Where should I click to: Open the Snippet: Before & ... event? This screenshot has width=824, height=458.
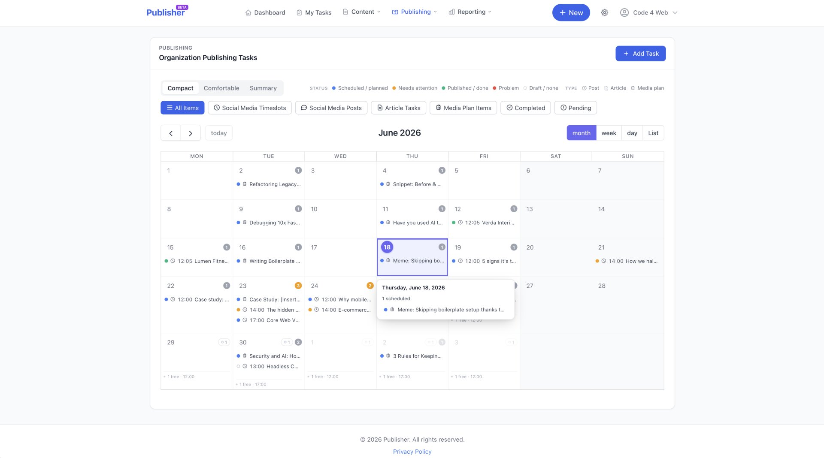[412, 184]
